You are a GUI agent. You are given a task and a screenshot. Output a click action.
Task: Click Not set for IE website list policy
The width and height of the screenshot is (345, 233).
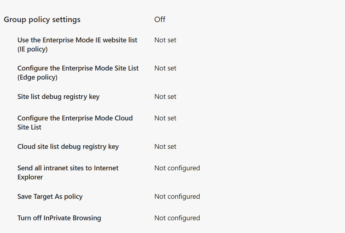coord(165,40)
